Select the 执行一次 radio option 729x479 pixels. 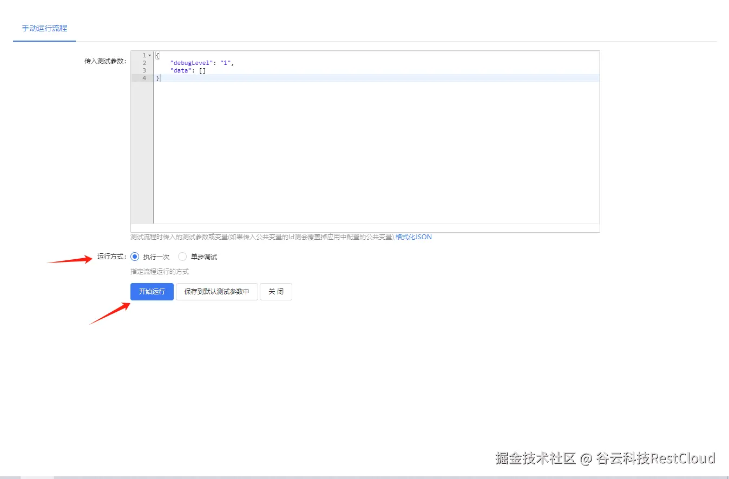click(x=135, y=257)
